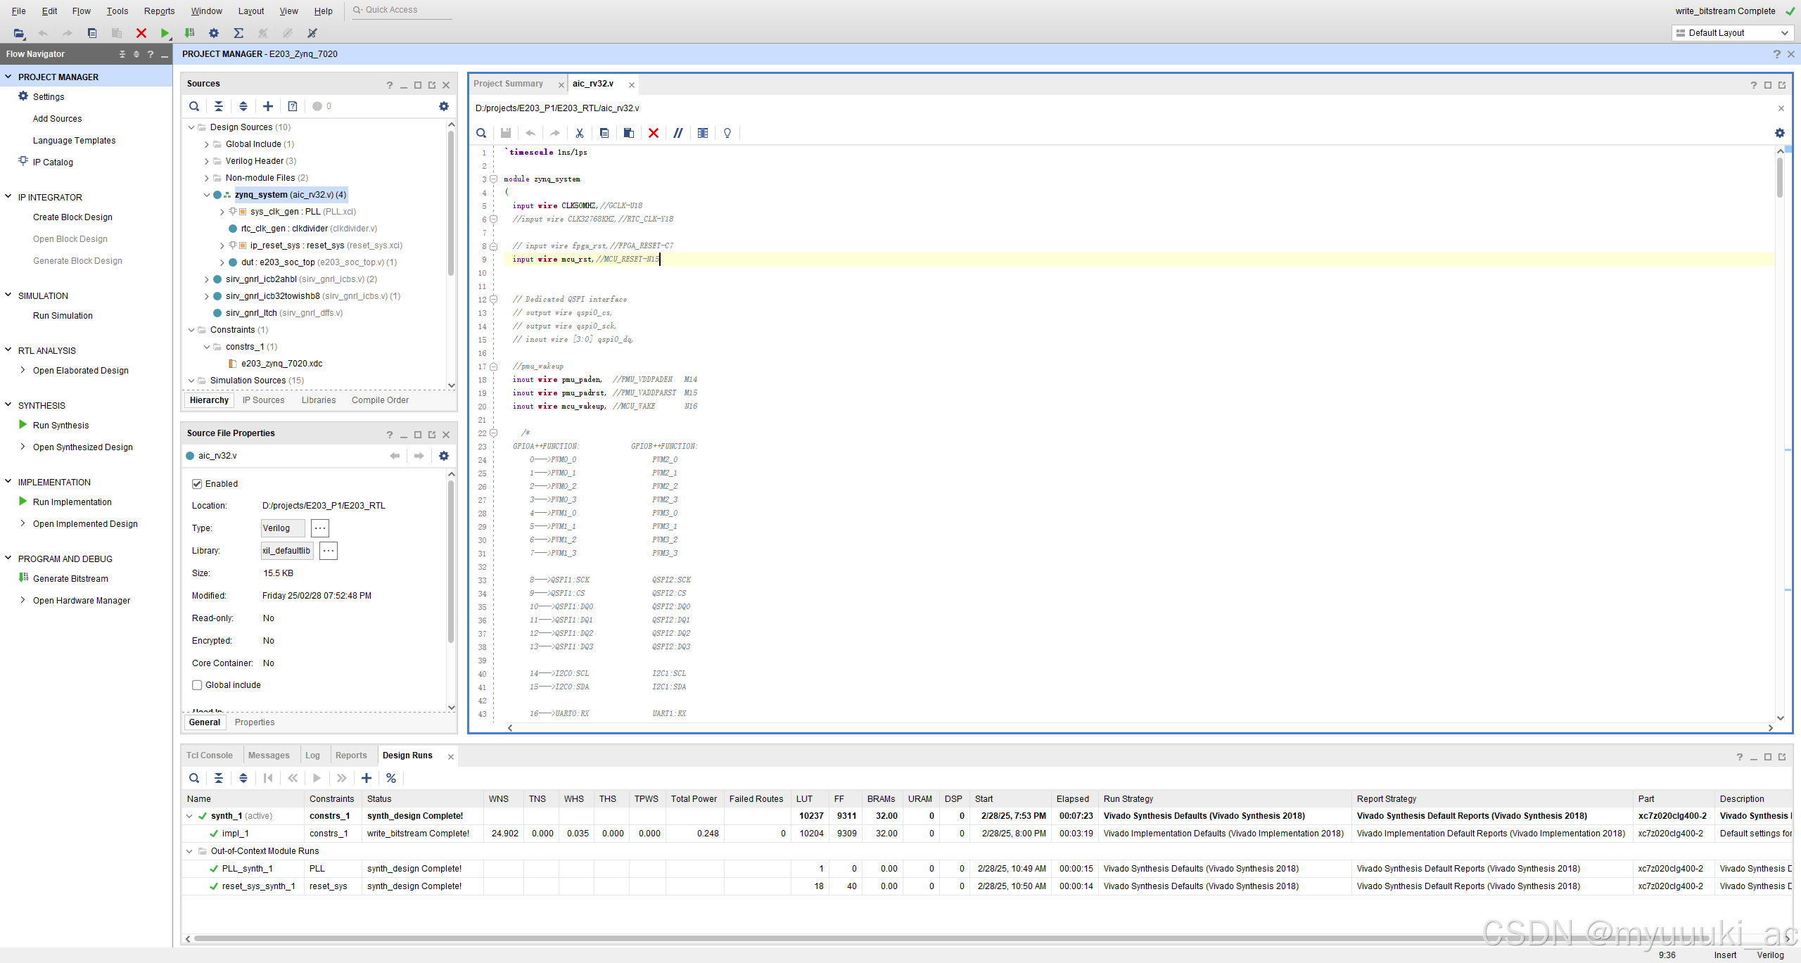1801x963 pixels.
Task: Collapse the PROJECT MANAGER section in Flow Navigator
Action: pos(8,77)
